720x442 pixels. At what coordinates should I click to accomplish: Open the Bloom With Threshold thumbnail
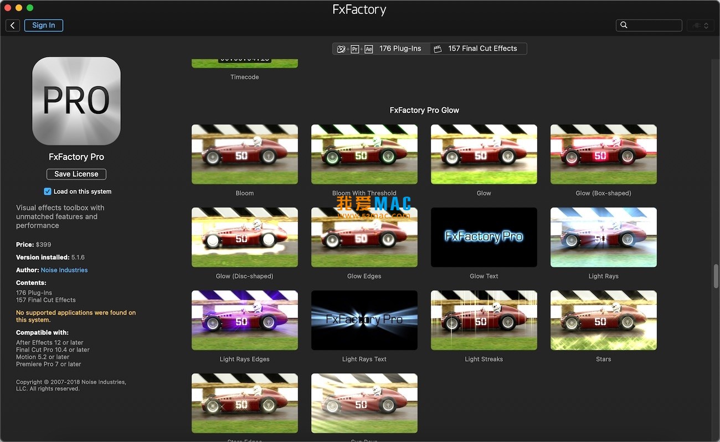pos(364,154)
